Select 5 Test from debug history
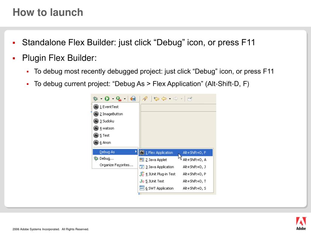This screenshot has width=311, height=233. pos(116,135)
